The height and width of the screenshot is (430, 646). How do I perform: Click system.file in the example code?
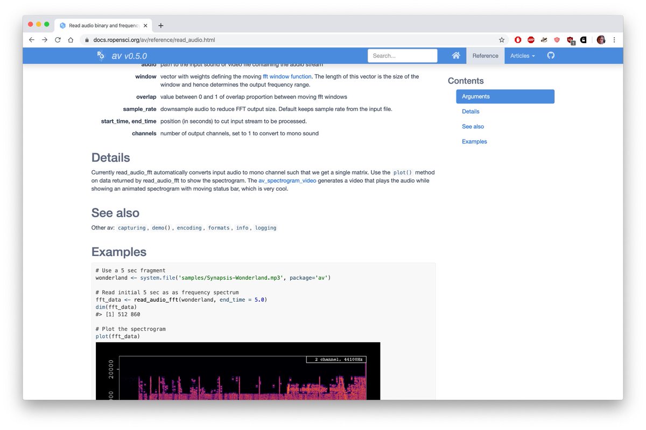tap(157, 278)
